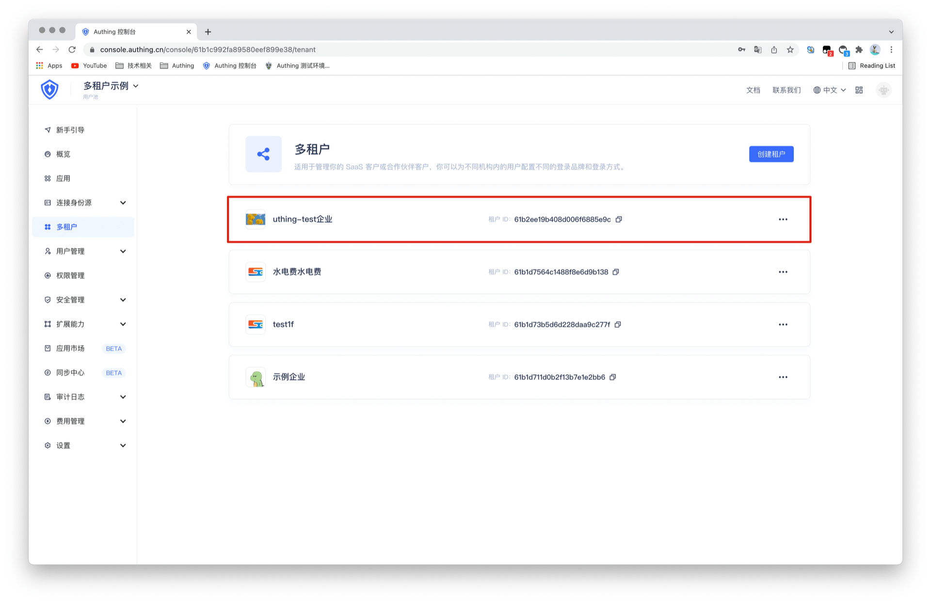Go to 应用 in the sidebar

click(x=63, y=178)
